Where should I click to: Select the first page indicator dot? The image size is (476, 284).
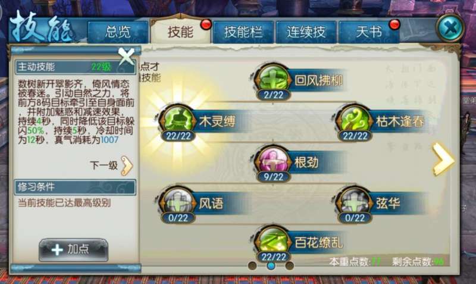[x=252, y=266]
